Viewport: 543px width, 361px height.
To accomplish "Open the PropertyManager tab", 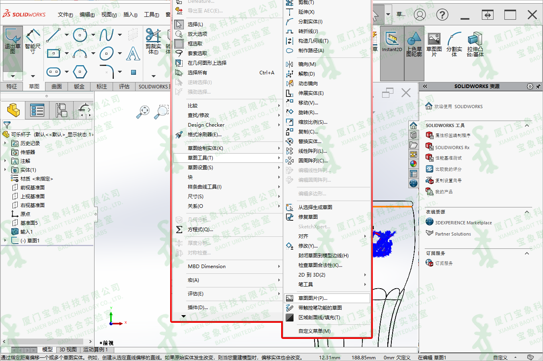I will (37, 110).
